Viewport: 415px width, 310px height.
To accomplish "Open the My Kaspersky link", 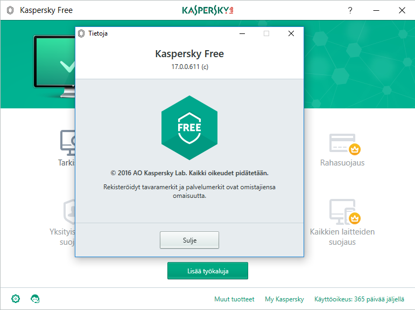I will (x=284, y=299).
